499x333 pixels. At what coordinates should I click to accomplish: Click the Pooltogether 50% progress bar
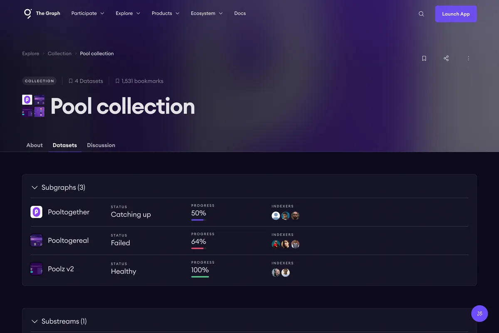(198, 220)
